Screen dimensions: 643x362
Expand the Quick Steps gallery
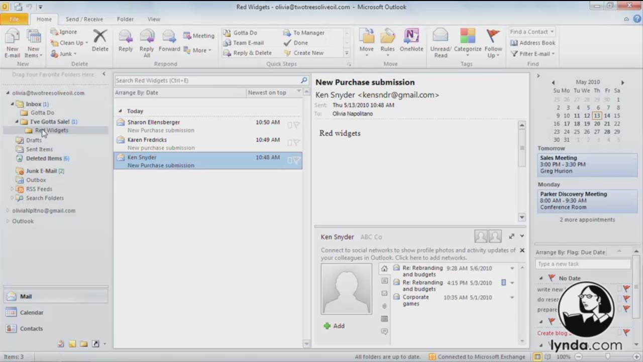tap(346, 53)
